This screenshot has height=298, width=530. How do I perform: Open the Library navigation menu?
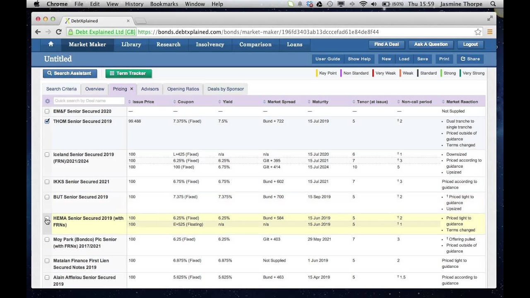tap(131, 44)
